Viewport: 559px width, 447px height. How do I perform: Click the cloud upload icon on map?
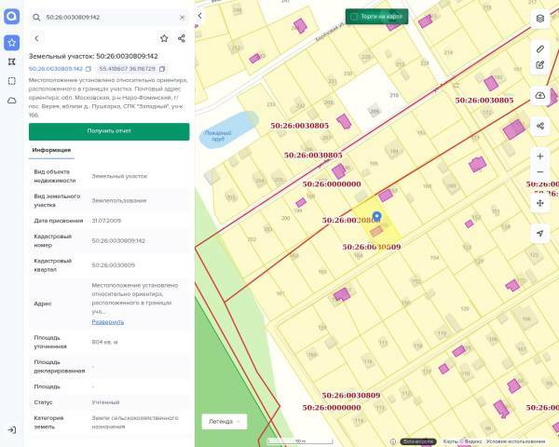tap(540, 95)
